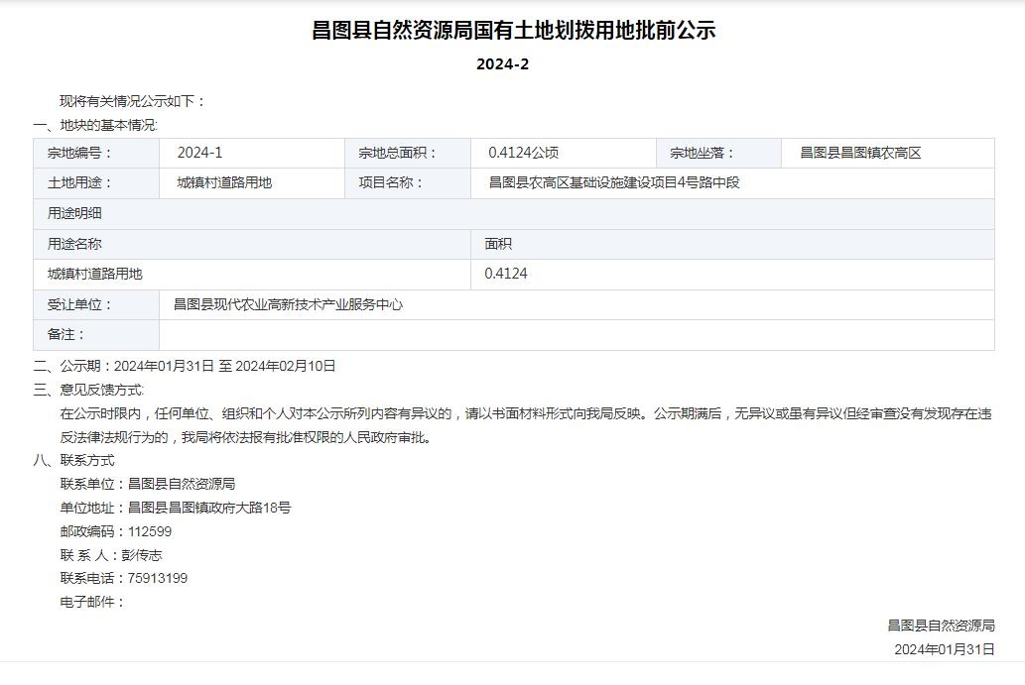1025x685 pixels.
Task: Select the line 联系单位：昌图县自然资源局
Action: click(148, 484)
